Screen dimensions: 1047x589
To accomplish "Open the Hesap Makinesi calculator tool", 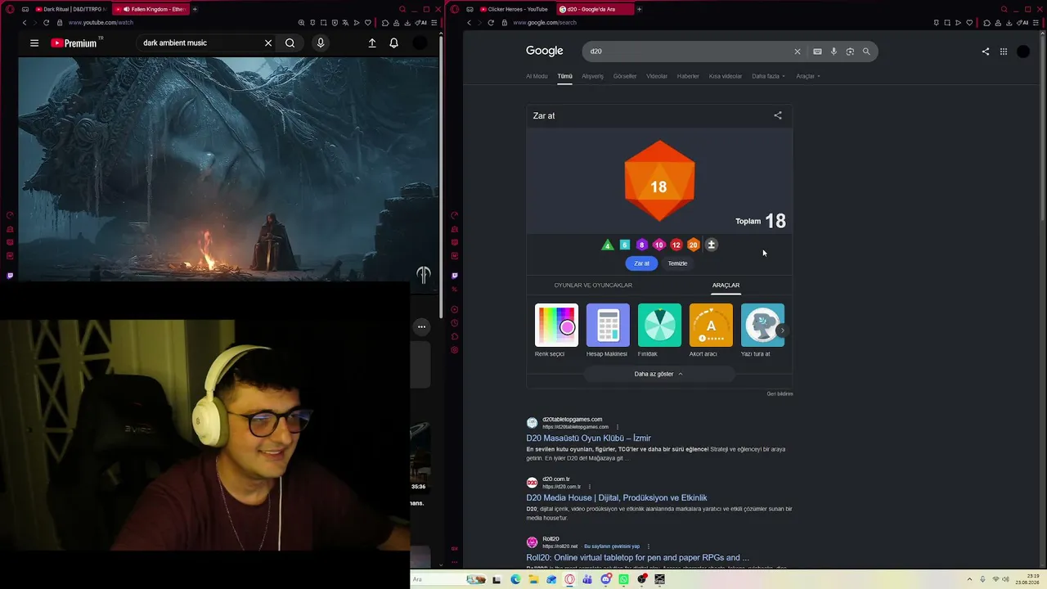I will tap(608, 330).
